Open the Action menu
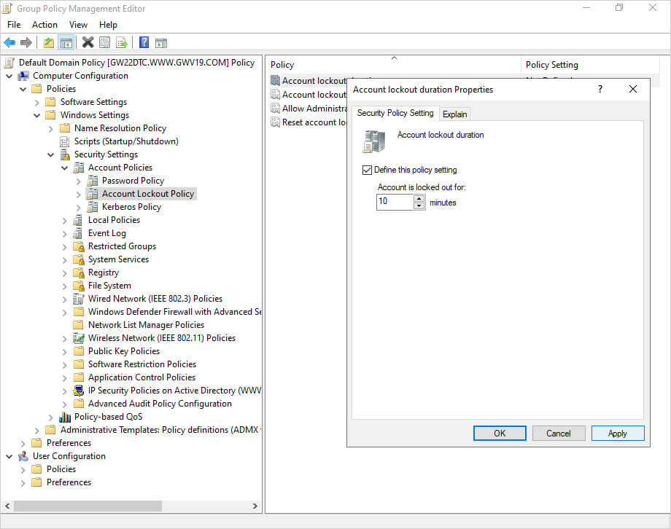 44,25
